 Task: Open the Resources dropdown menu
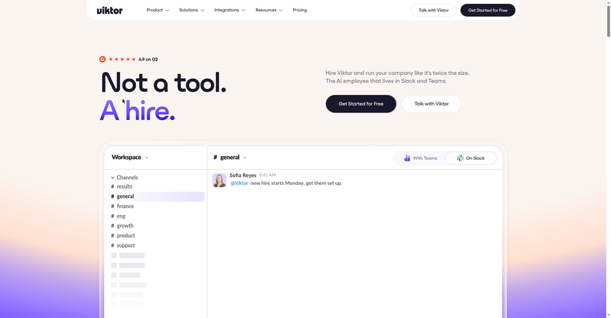(x=269, y=10)
